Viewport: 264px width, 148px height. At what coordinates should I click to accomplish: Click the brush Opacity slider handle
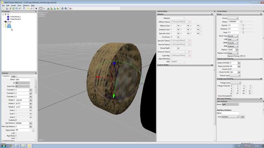(243, 25)
